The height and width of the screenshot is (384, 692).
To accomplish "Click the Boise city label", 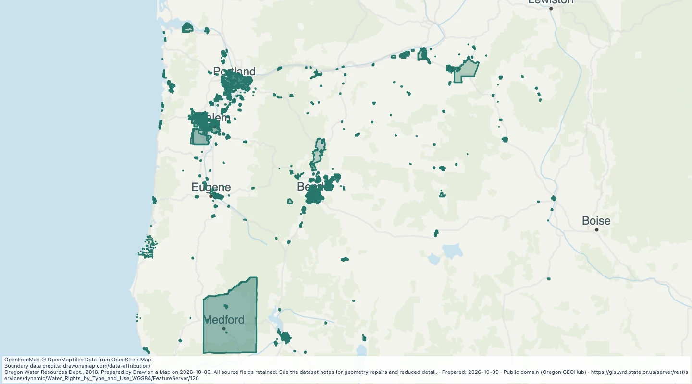I will pyautogui.click(x=596, y=221).
